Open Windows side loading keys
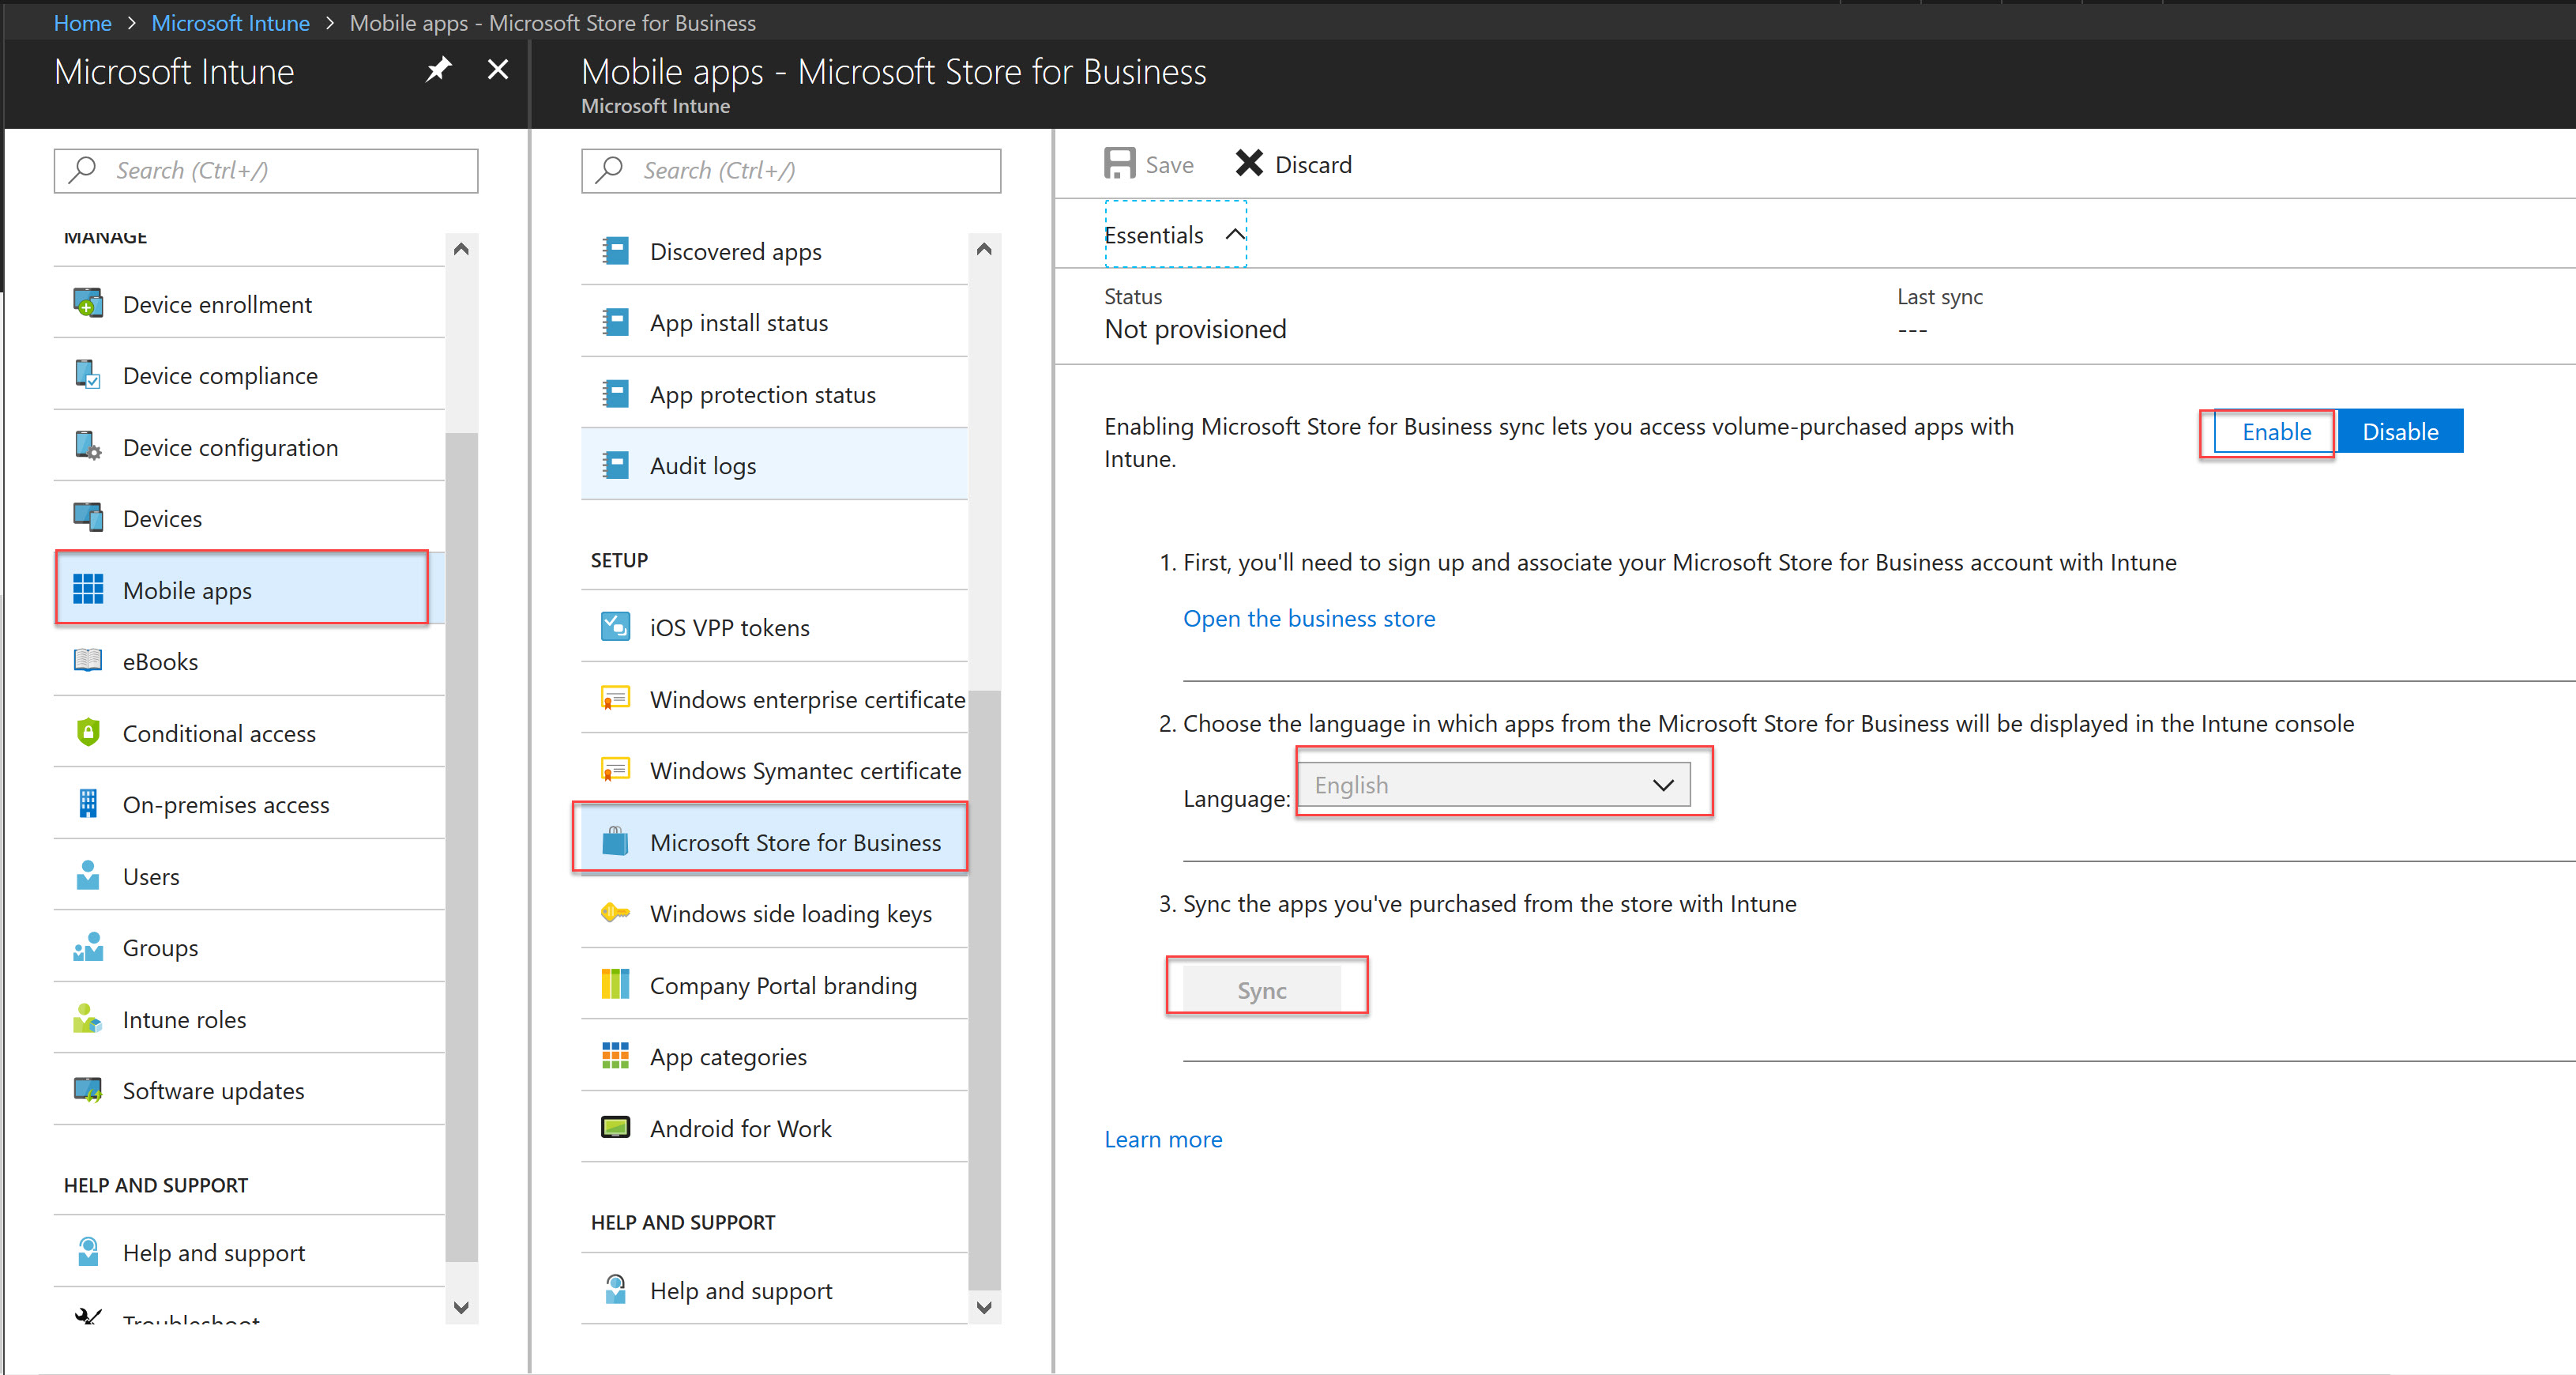The image size is (2576, 1375). (774, 913)
